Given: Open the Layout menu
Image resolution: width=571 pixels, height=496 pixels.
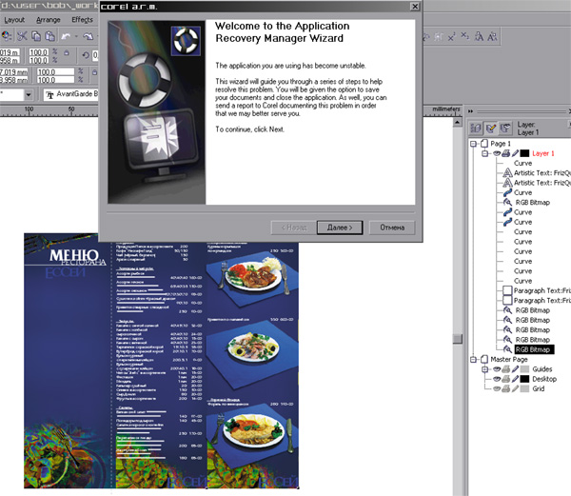Looking at the screenshot, I should point(14,20).
